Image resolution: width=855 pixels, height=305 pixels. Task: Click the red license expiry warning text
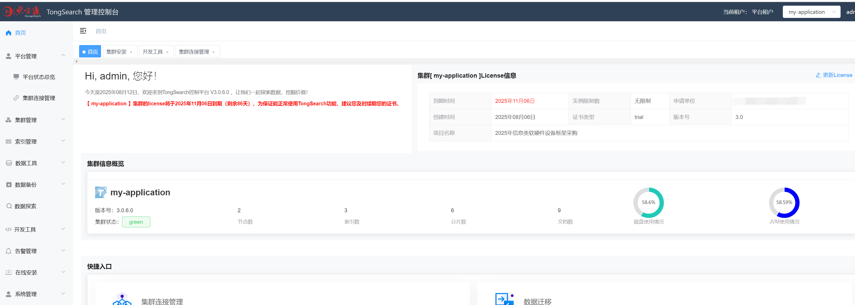(243, 104)
